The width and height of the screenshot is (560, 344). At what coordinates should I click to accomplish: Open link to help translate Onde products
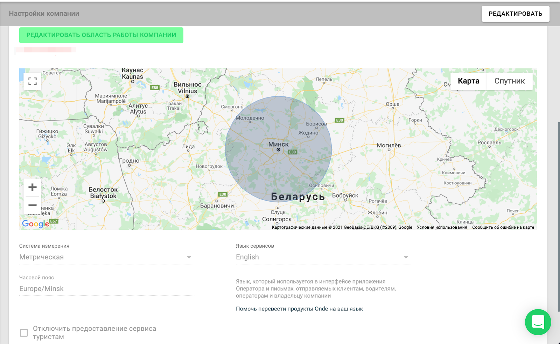299,309
